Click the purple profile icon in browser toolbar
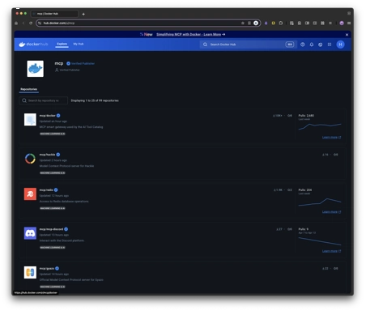The height and width of the screenshot is (319, 379). pyautogui.click(x=342, y=23)
